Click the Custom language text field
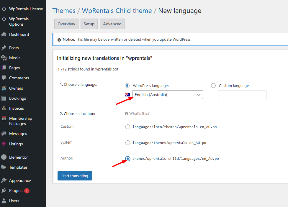The image size is (288, 207). [242, 95]
